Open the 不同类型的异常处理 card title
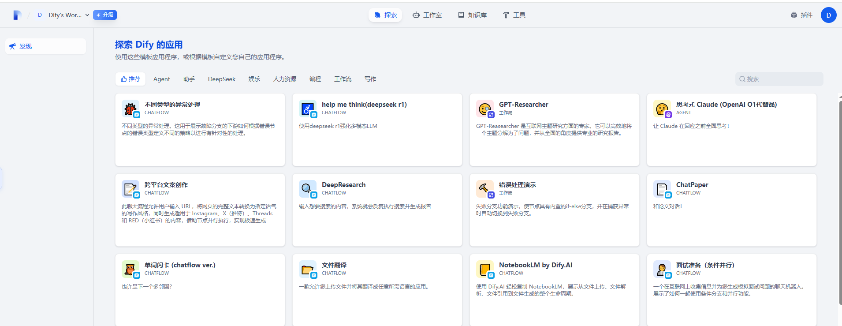The image size is (842, 326). (x=172, y=105)
